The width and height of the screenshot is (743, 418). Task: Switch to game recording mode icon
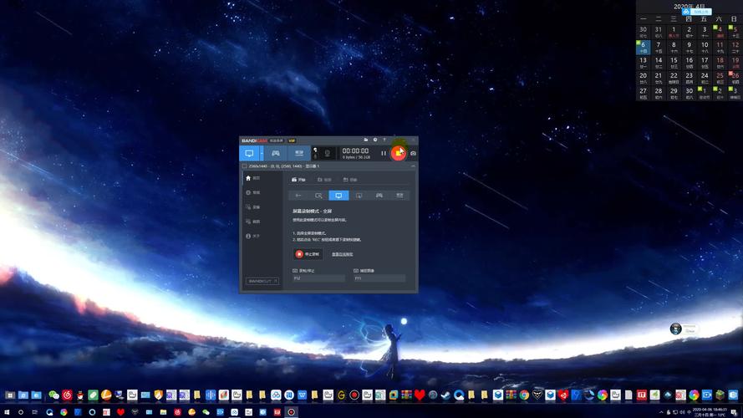pyautogui.click(x=275, y=153)
